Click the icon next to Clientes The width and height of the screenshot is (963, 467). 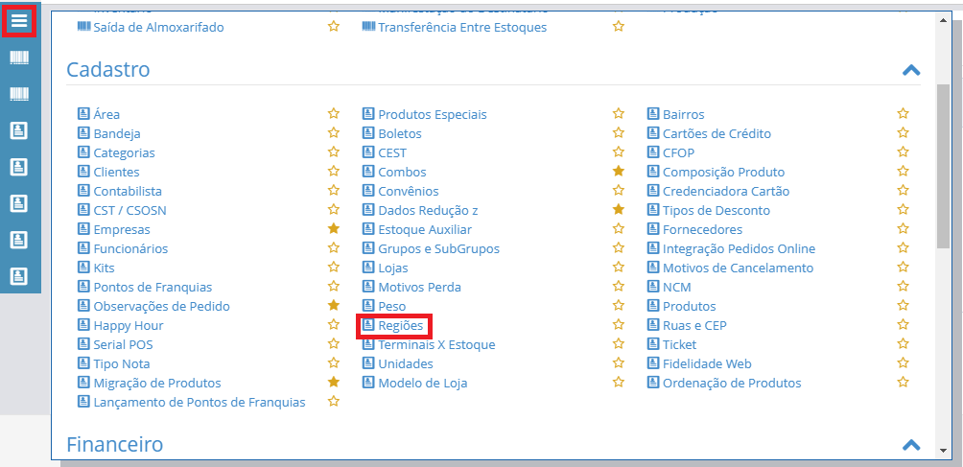83,172
